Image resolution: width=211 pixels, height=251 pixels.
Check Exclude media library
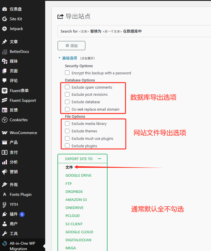(67, 123)
